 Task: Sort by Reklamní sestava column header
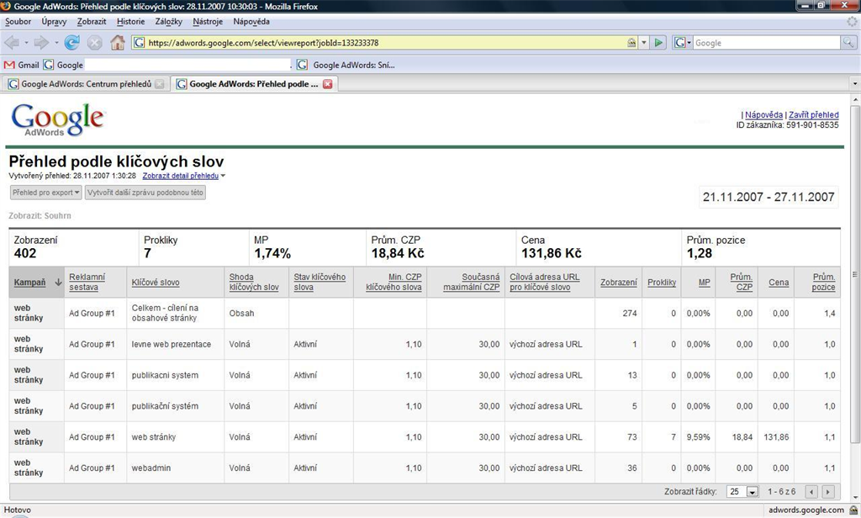(x=87, y=283)
